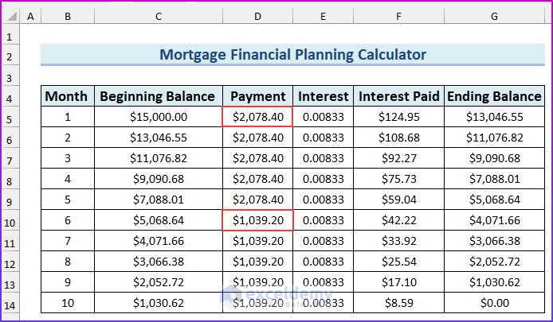Screen dimensions: 553x322
Task: Select the Ending Balance header cell
Action: 494,96
